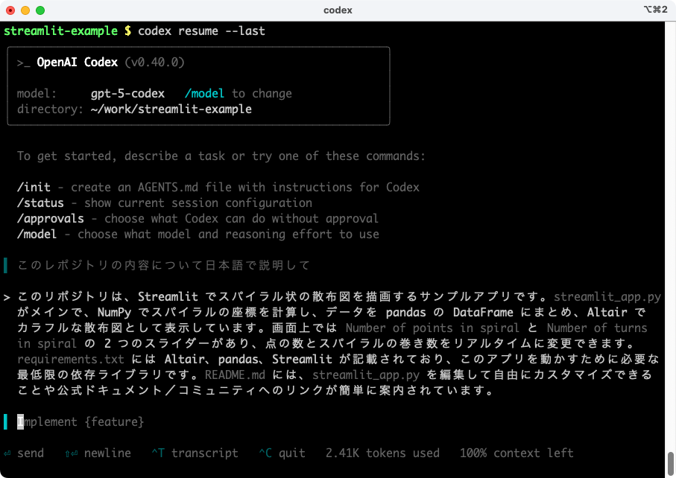
Task: Click the 'codex' window title
Action: click(338, 10)
